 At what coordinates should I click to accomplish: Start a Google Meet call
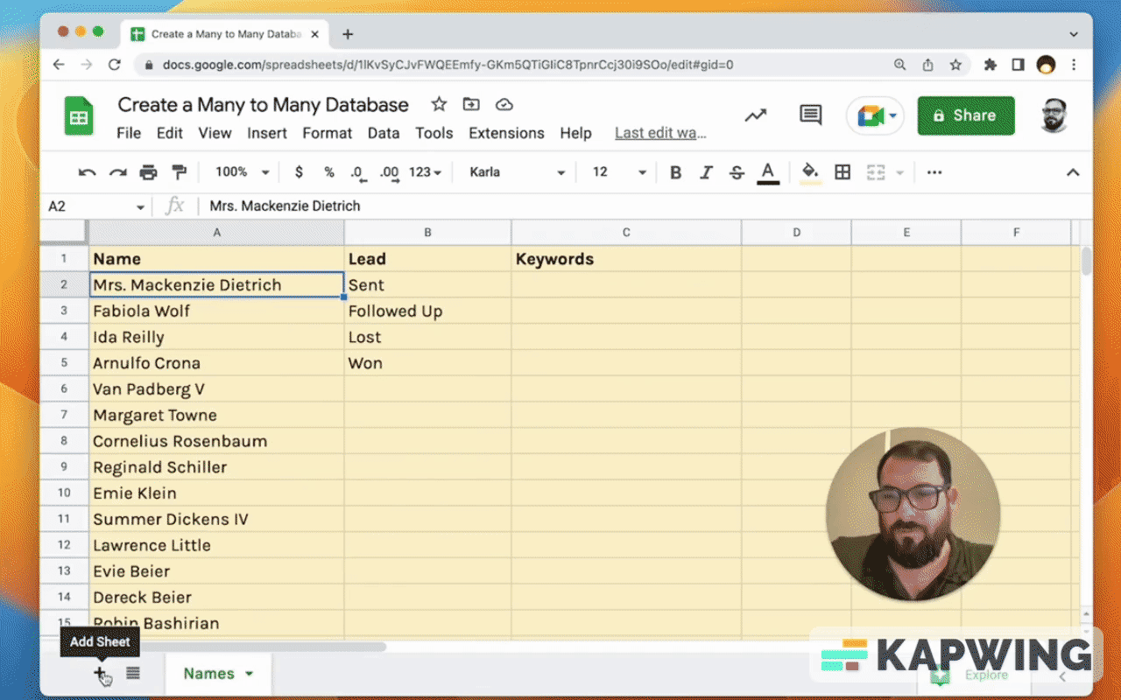pos(870,115)
